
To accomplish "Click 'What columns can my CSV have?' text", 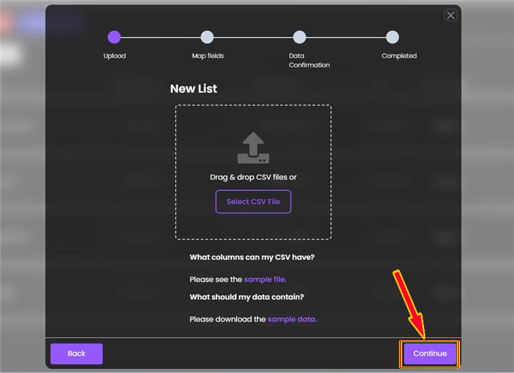I will [x=252, y=257].
